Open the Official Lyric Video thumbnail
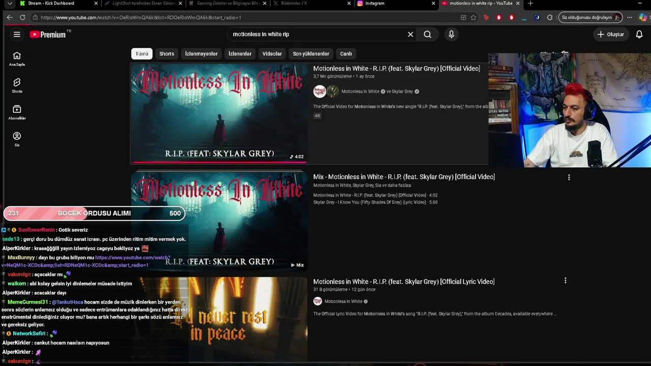651x366 pixels. (x=219, y=320)
